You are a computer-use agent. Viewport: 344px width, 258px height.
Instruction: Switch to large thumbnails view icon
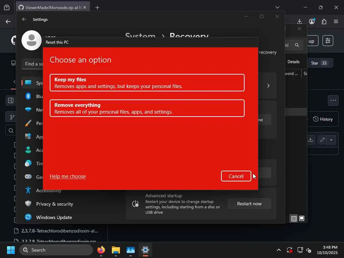pyautogui.click(x=302, y=218)
